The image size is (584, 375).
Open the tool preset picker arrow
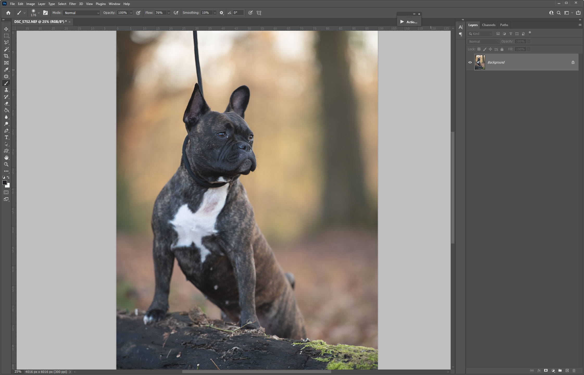[x=24, y=13]
